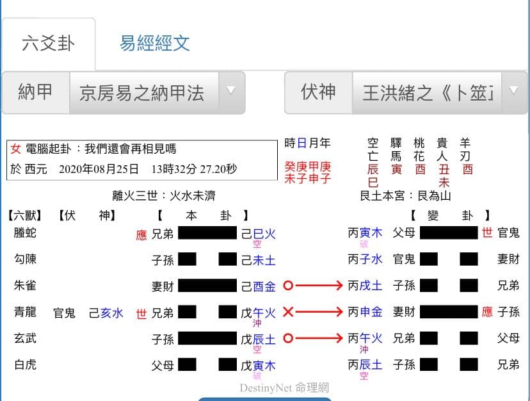Click the 貴人 column heading
The image size is (530, 401).
pyautogui.click(x=442, y=149)
